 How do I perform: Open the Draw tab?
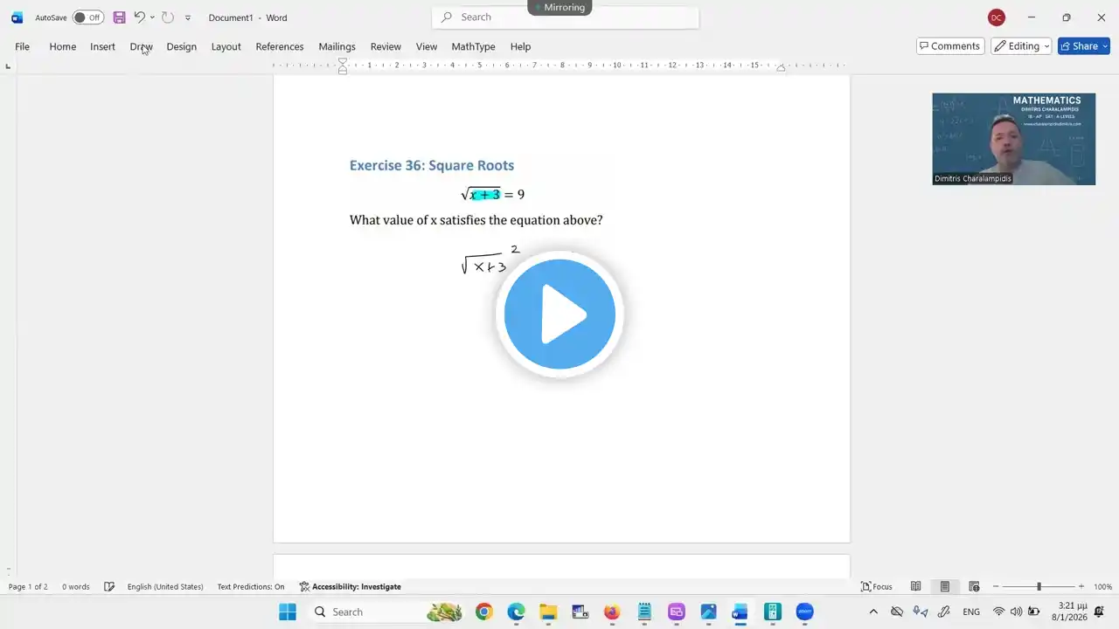pyautogui.click(x=141, y=46)
